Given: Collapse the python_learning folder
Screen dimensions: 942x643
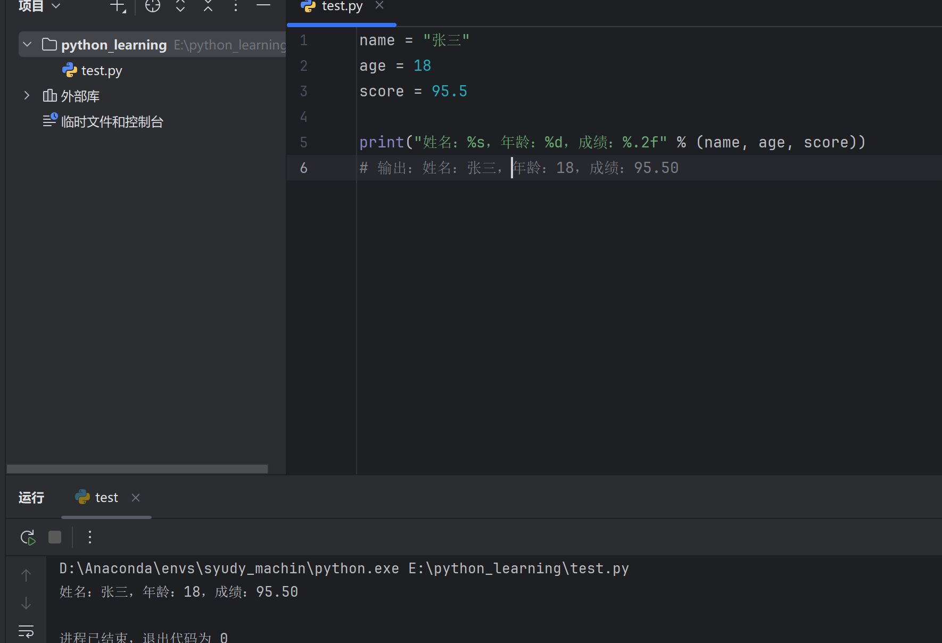Looking at the screenshot, I should (x=28, y=45).
